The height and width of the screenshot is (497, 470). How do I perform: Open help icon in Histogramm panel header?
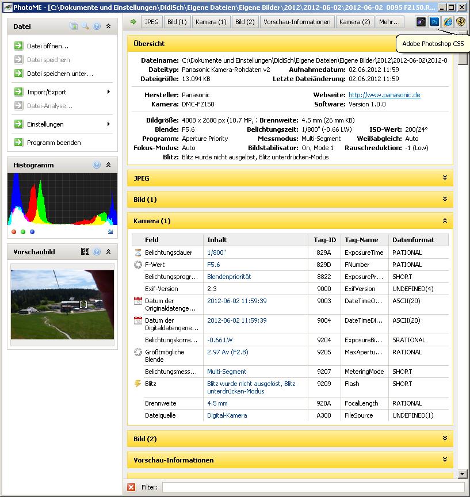pyautogui.click(x=97, y=165)
